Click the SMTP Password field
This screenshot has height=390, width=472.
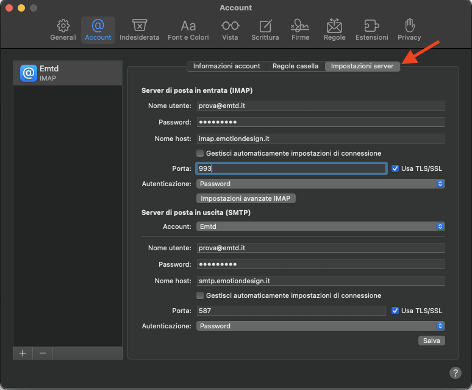point(321,264)
